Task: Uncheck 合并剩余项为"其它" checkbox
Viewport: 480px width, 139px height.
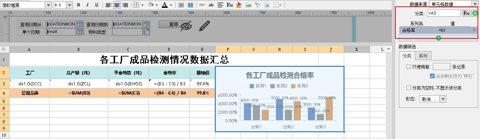Action: click(432, 76)
